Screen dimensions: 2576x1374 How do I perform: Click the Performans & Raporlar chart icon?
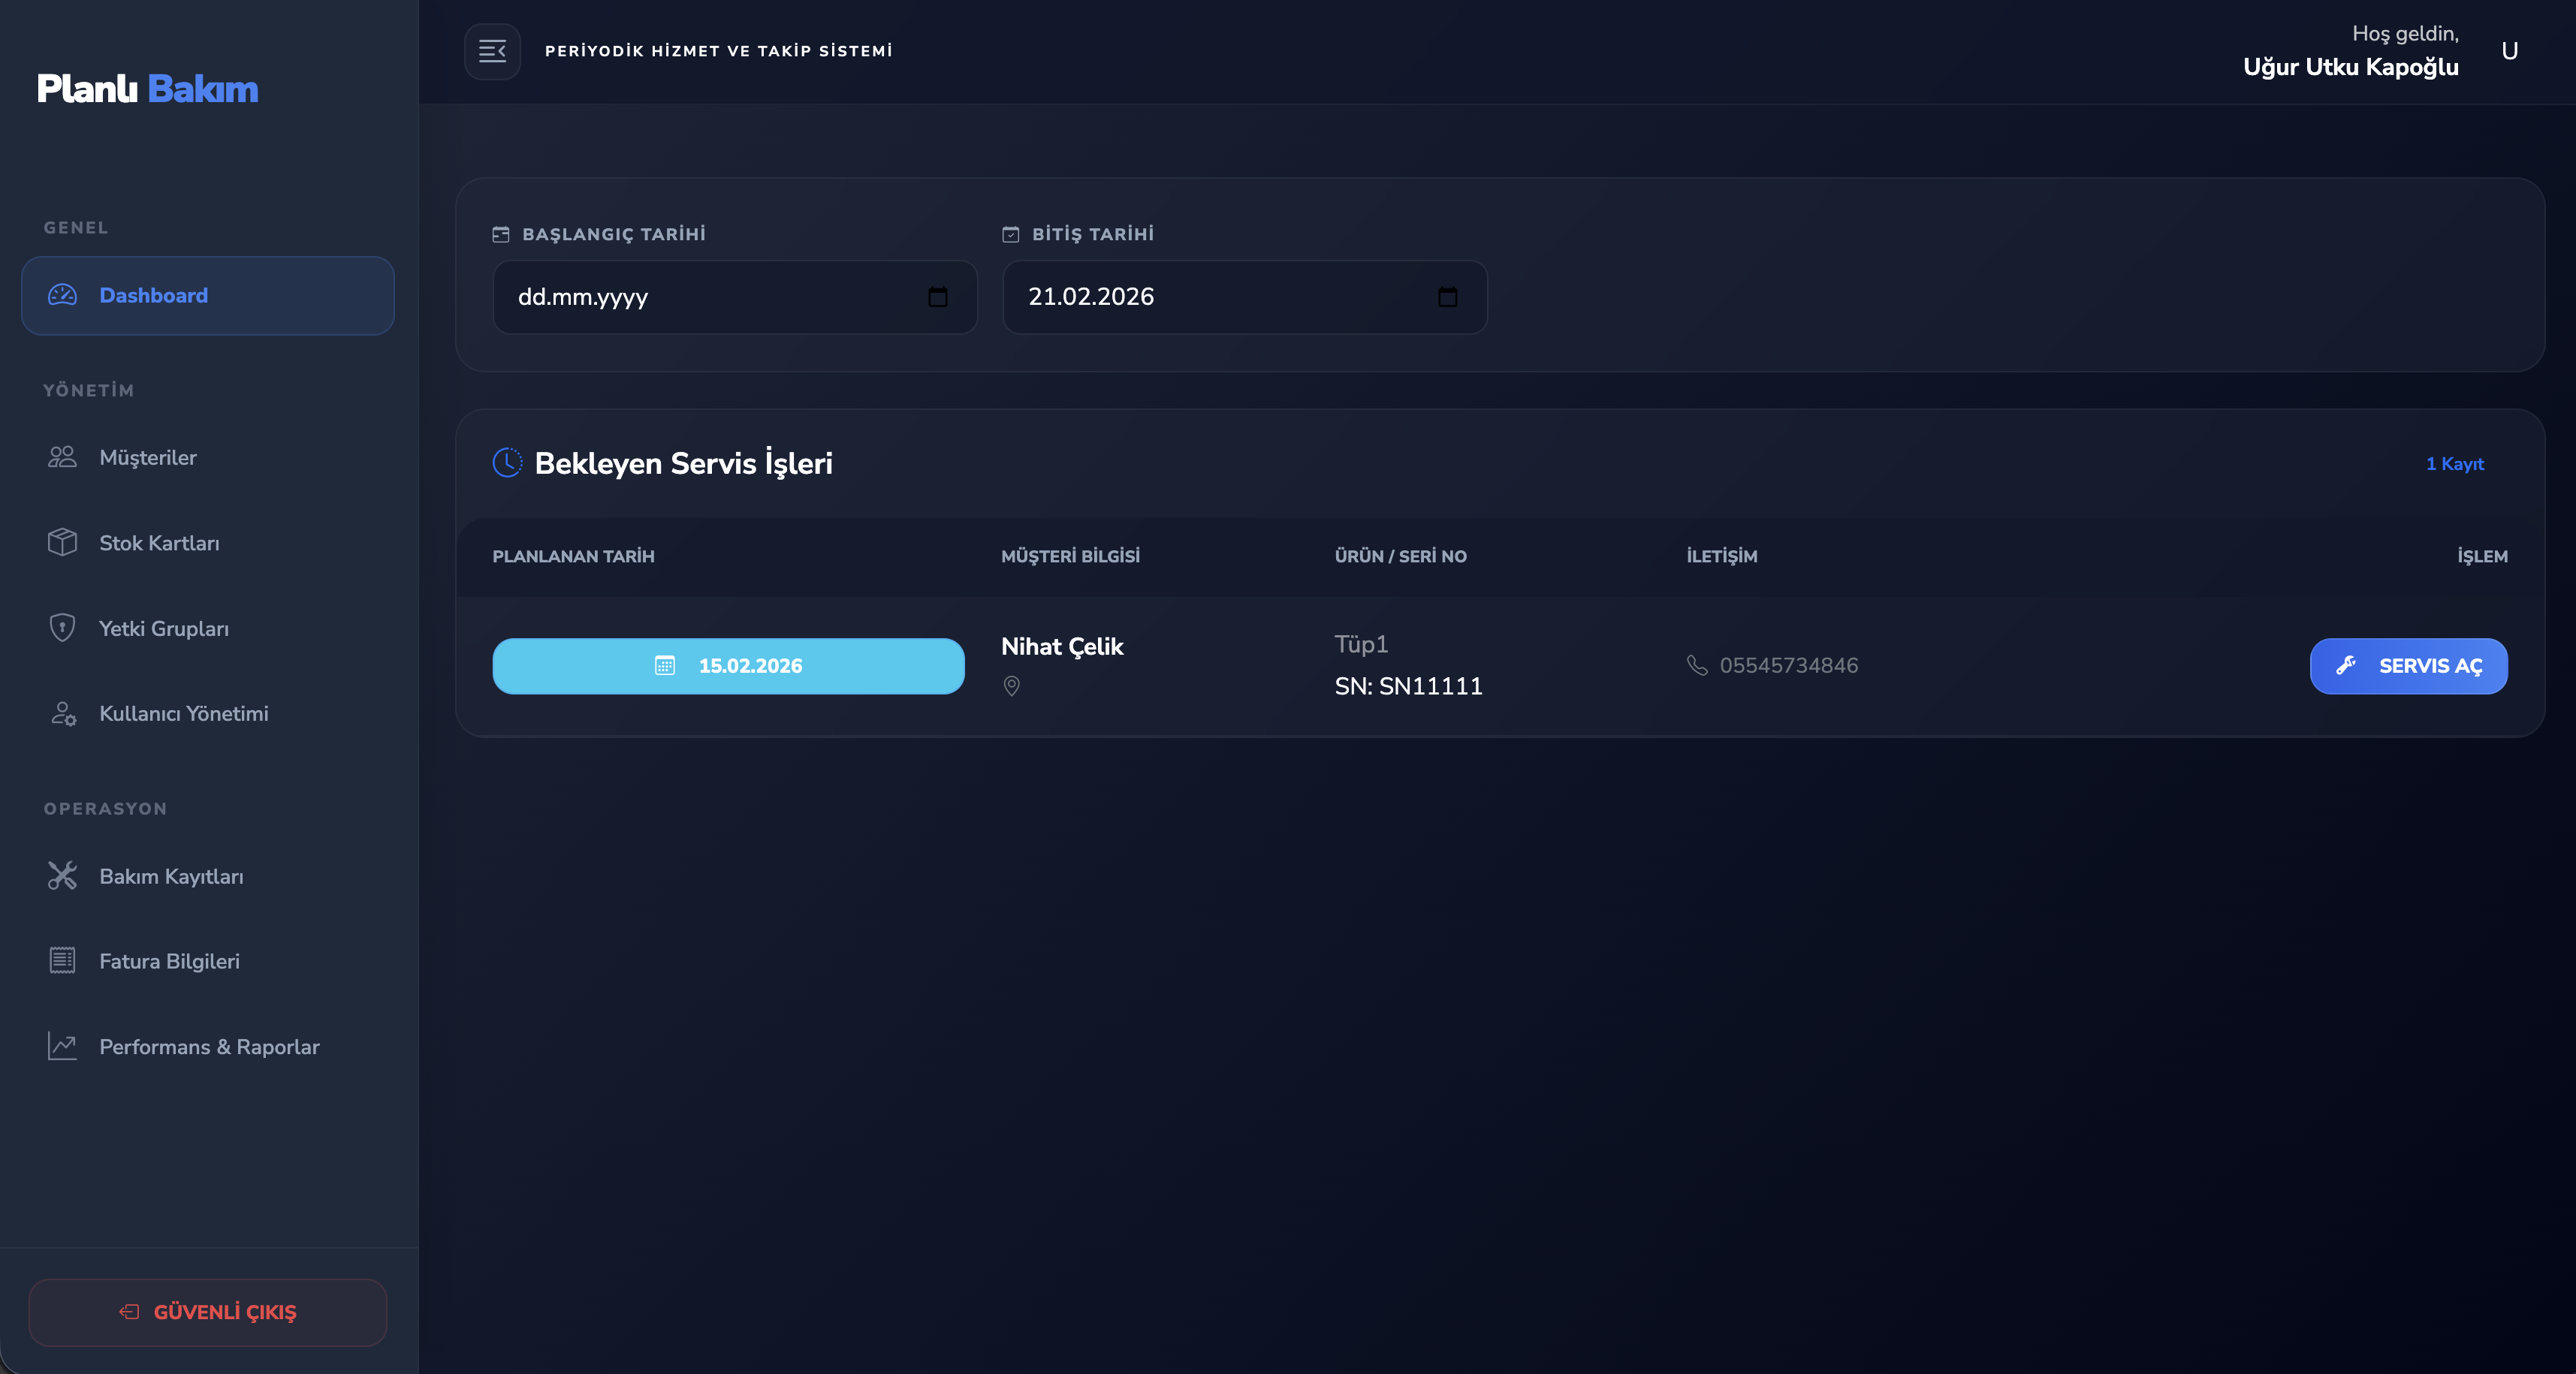click(62, 1046)
